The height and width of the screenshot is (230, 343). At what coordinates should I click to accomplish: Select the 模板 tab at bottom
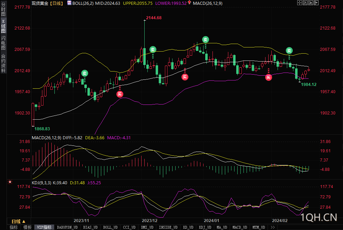[27, 227]
